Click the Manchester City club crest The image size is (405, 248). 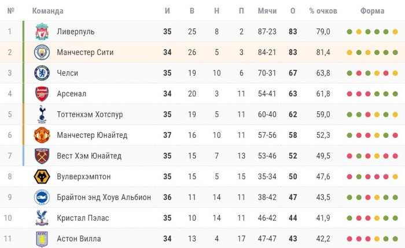42,52
